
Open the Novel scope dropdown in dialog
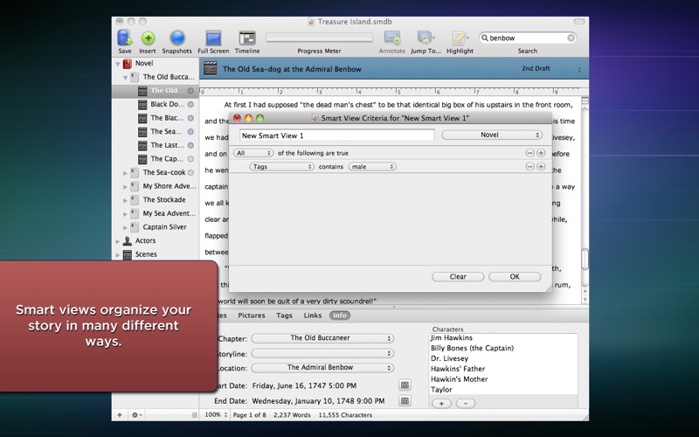click(492, 135)
